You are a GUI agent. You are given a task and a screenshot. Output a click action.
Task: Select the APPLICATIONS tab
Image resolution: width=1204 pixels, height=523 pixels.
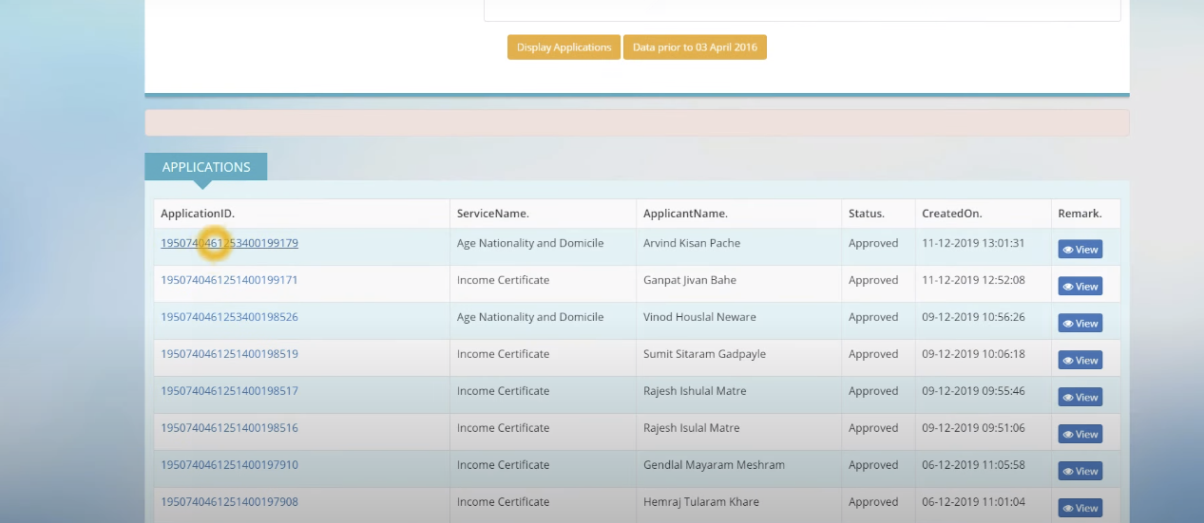206,167
